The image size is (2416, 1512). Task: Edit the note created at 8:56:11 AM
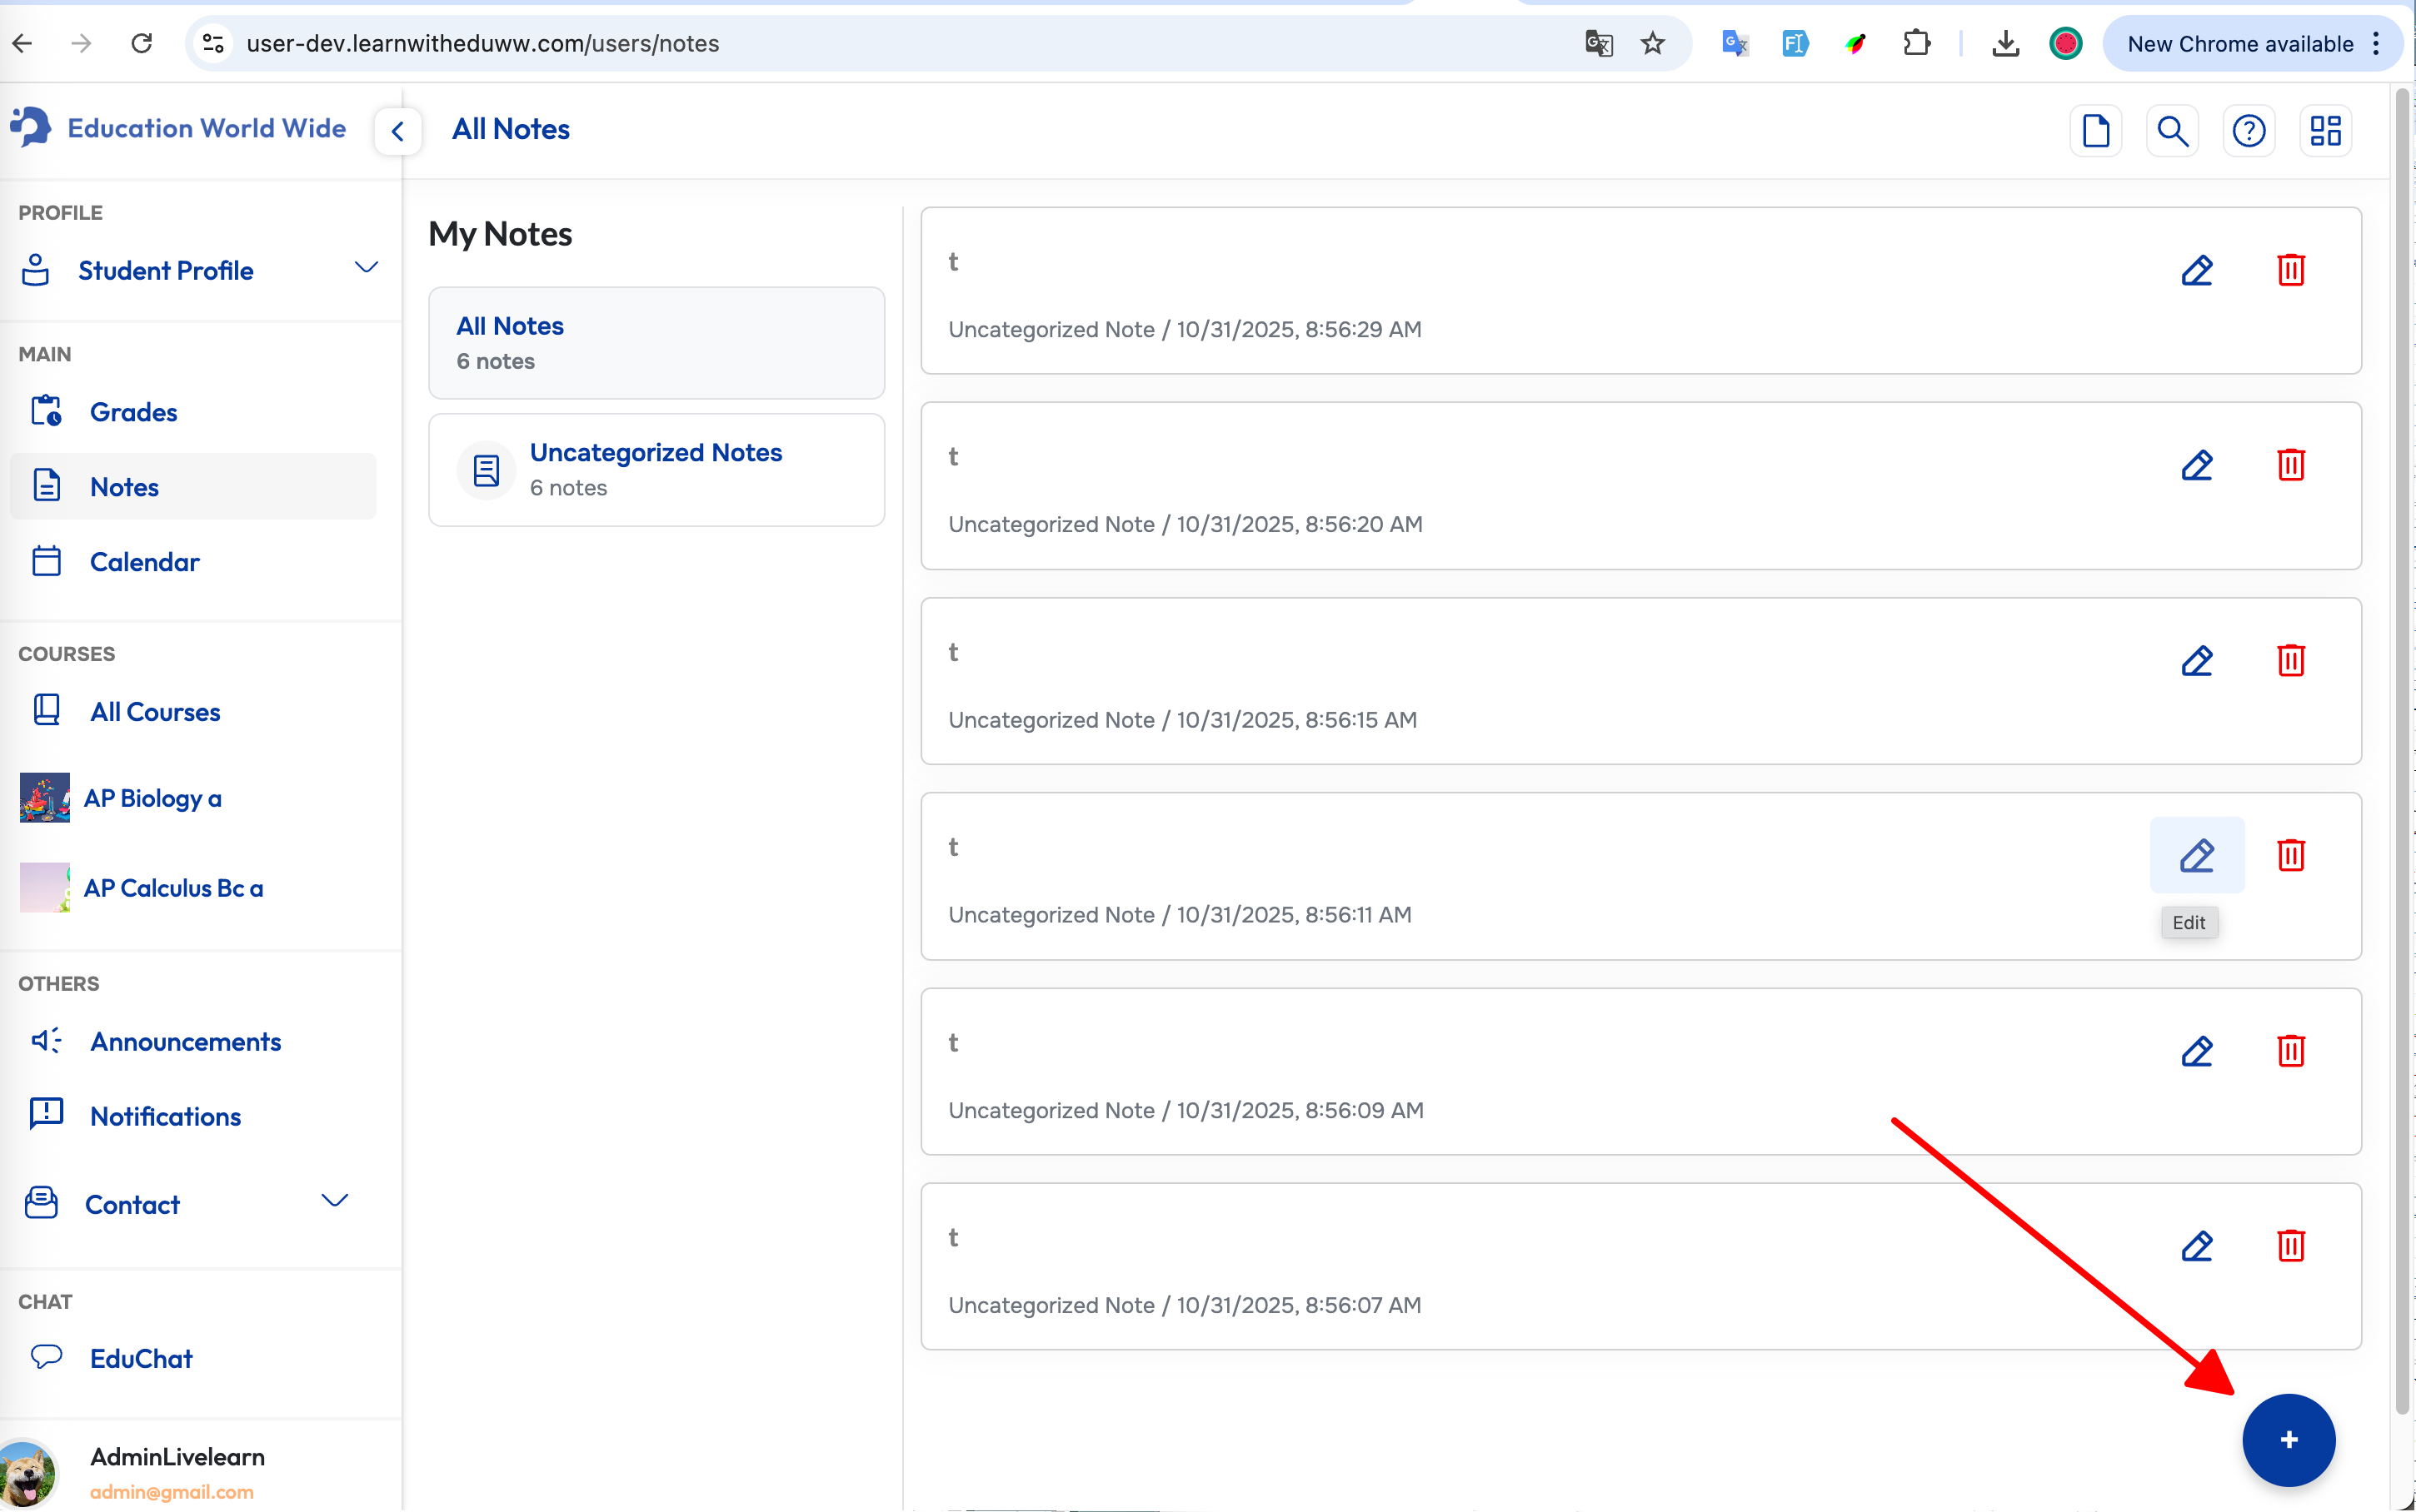pyautogui.click(x=2196, y=855)
